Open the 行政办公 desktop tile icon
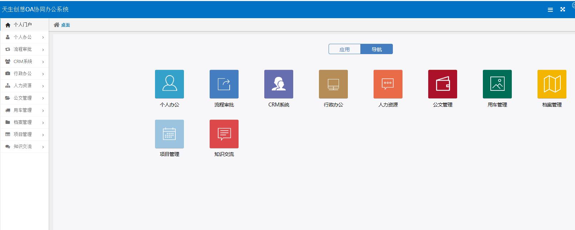This screenshot has width=575, height=230. coord(333,84)
